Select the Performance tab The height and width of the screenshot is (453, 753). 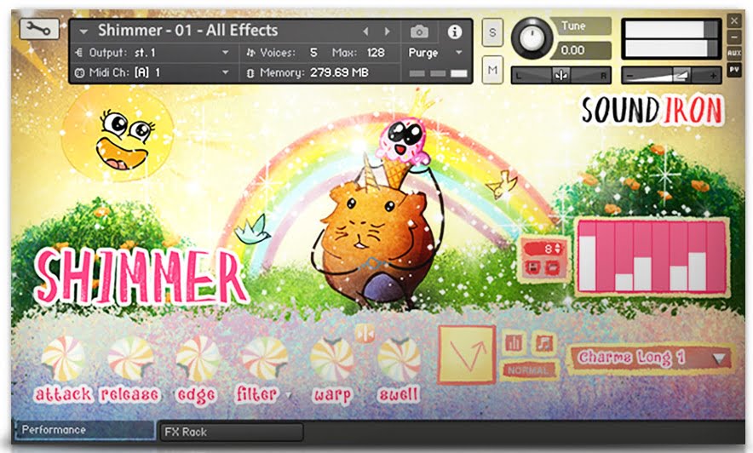83,431
